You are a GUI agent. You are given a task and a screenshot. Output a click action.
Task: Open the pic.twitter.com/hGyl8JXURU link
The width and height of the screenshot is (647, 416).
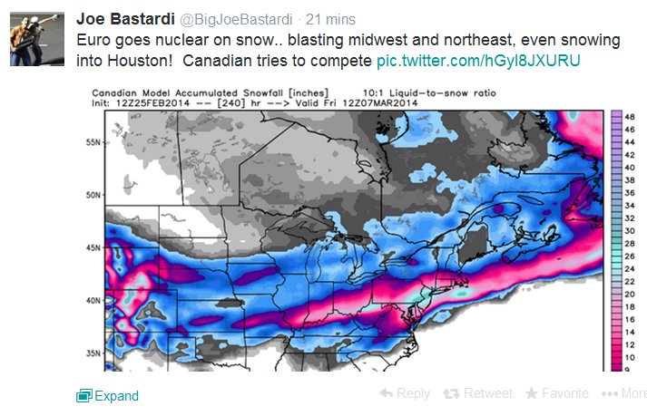coord(478,61)
